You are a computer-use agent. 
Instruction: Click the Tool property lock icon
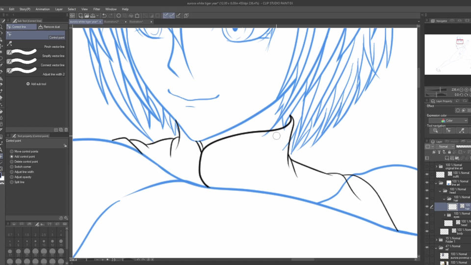point(65,145)
